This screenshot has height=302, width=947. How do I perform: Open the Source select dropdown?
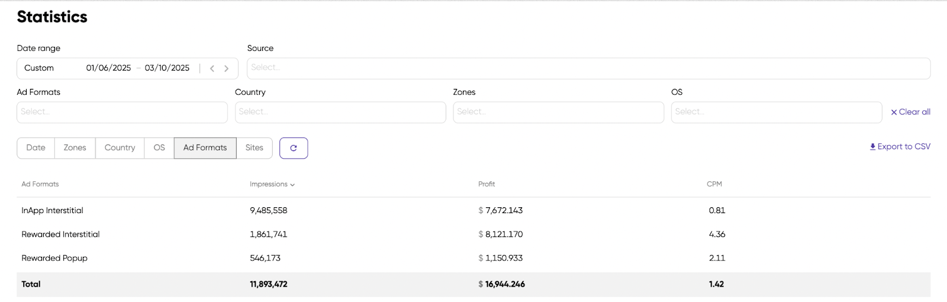(588, 68)
